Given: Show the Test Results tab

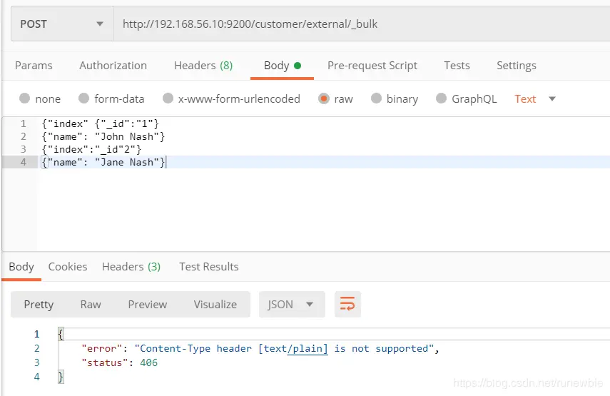Looking at the screenshot, I should pyautogui.click(x=209, y=267).
